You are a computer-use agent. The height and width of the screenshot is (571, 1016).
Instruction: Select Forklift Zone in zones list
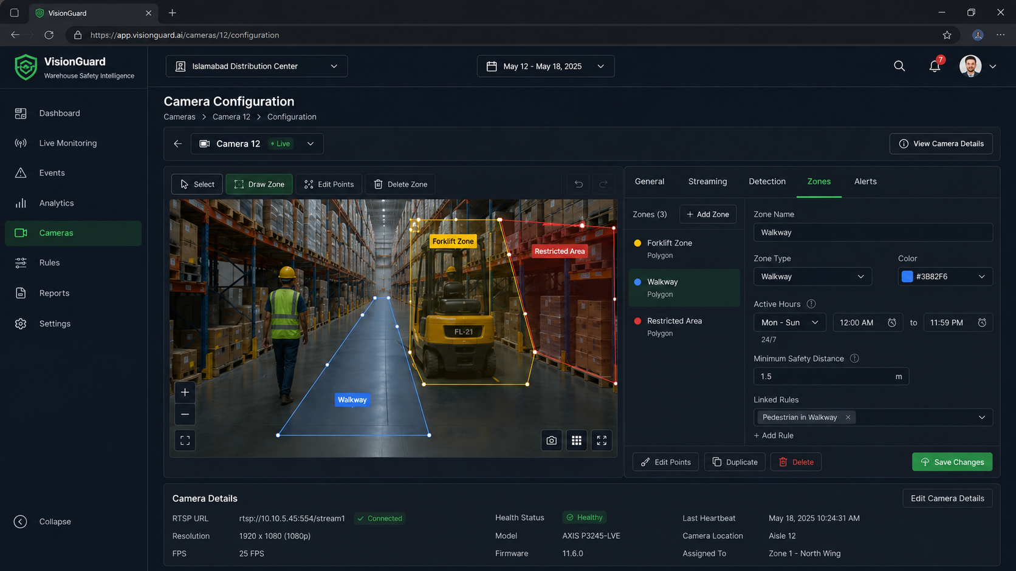[x=684, y=249]
